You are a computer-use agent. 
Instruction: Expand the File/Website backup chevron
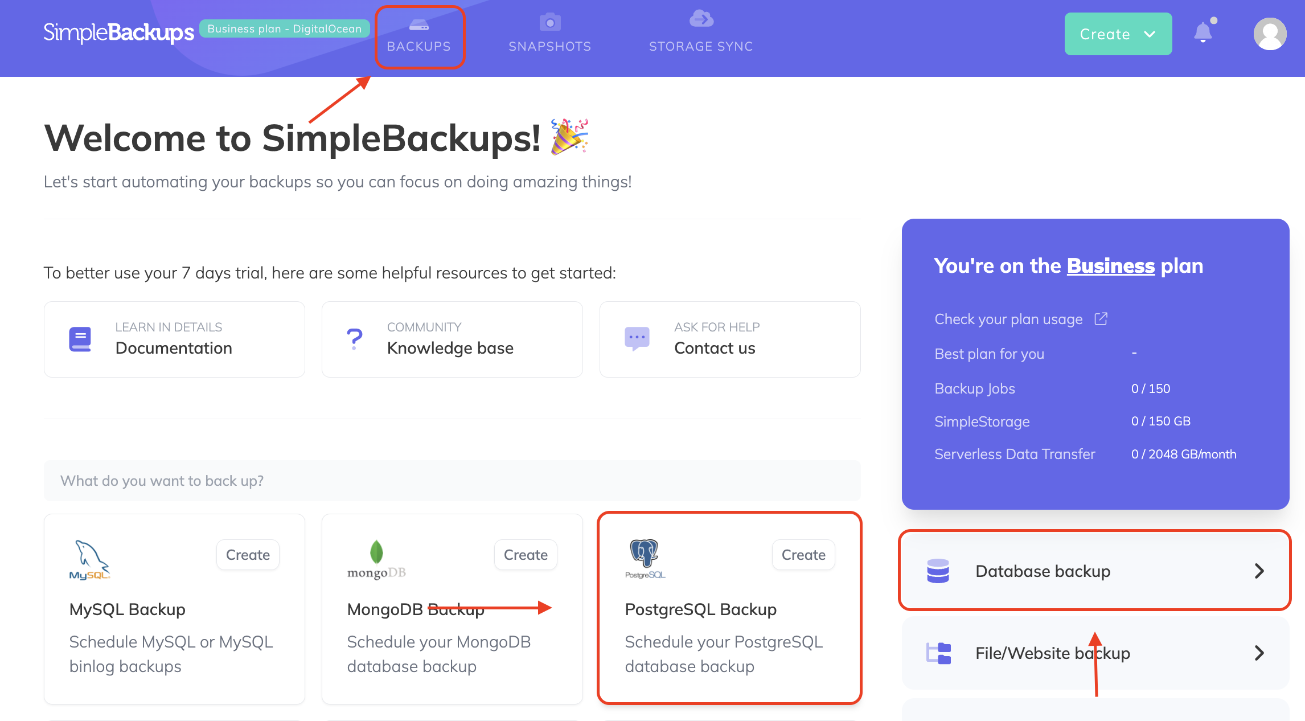click(x=1259, y=653)
